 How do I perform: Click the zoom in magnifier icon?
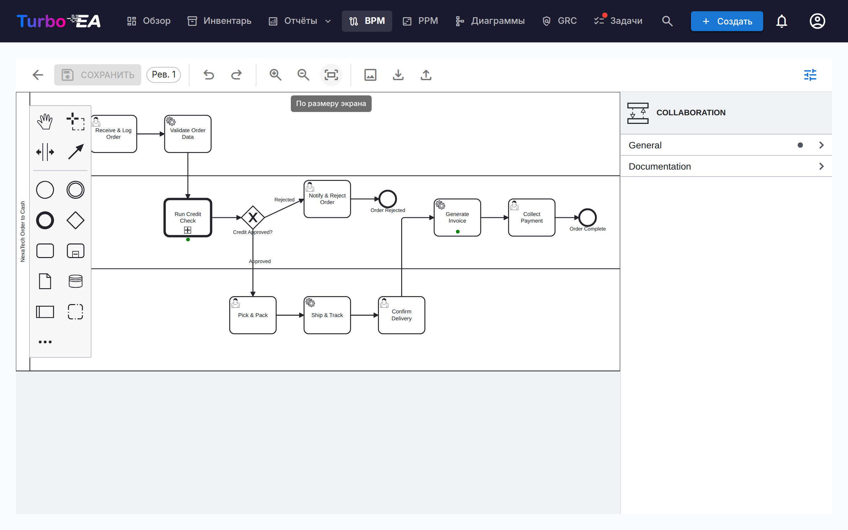click(275, 75)
